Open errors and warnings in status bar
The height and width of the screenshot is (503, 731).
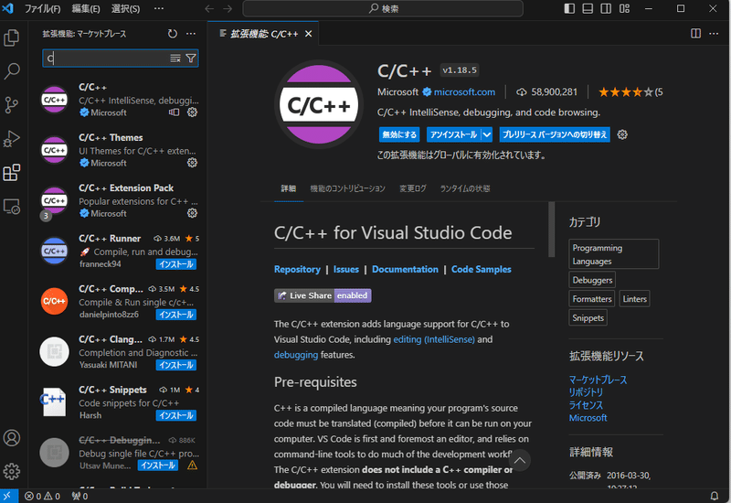(42, 496)
